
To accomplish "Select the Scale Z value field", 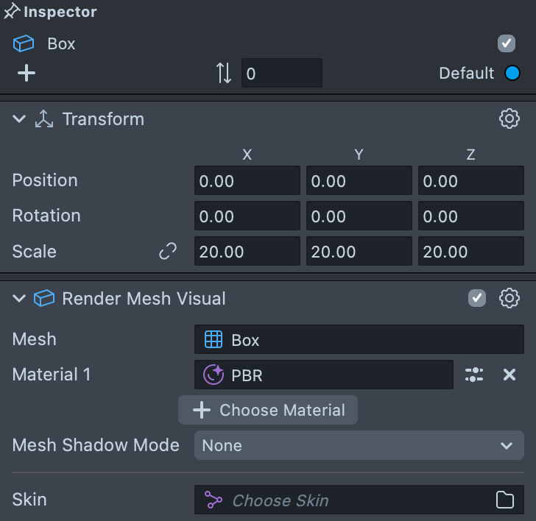I will pyautogui.click(x=471, y=252).
